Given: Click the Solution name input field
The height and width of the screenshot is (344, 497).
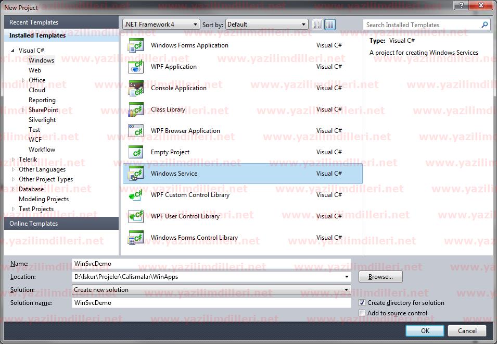Looking at the screenshot, I should [212, 303].
